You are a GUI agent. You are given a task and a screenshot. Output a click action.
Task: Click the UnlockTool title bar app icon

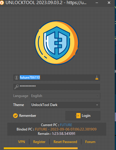(x=2, y=3)
